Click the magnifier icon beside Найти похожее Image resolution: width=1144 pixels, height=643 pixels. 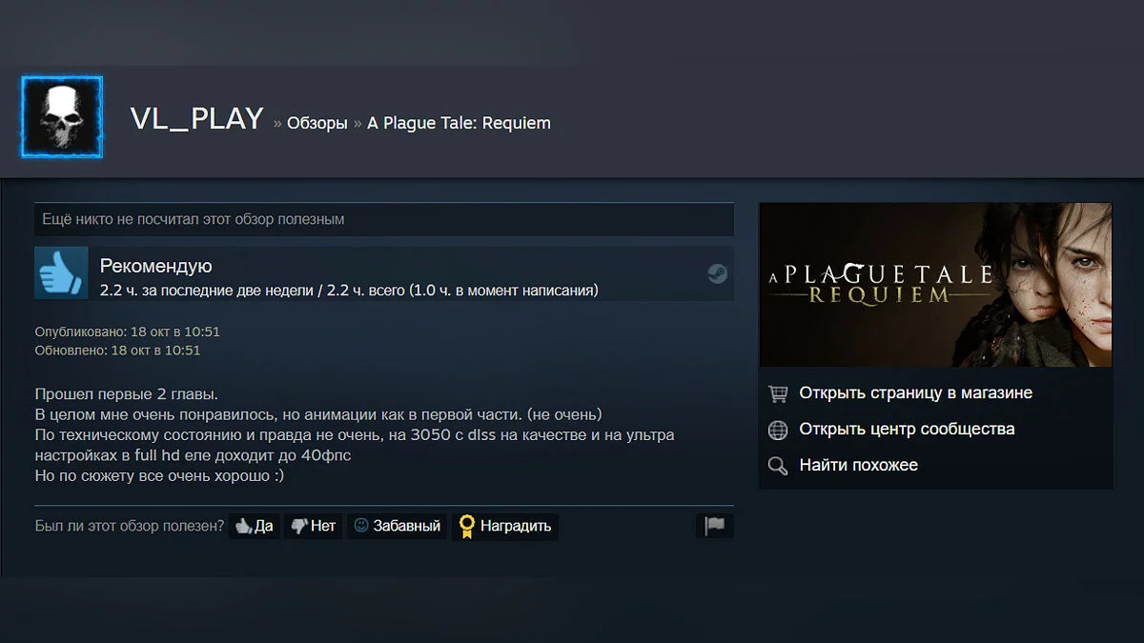[779, 466]
